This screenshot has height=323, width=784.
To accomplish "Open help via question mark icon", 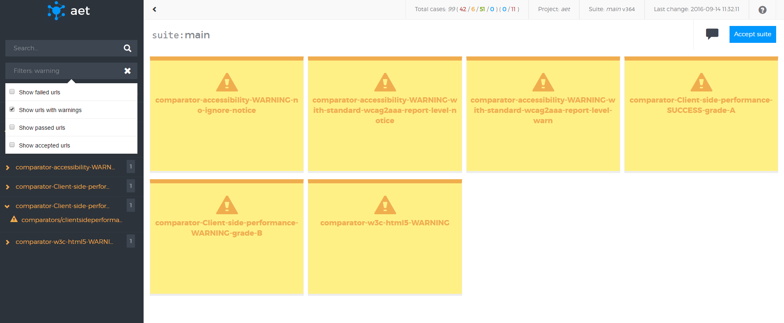I will click(x=762, y=10).
